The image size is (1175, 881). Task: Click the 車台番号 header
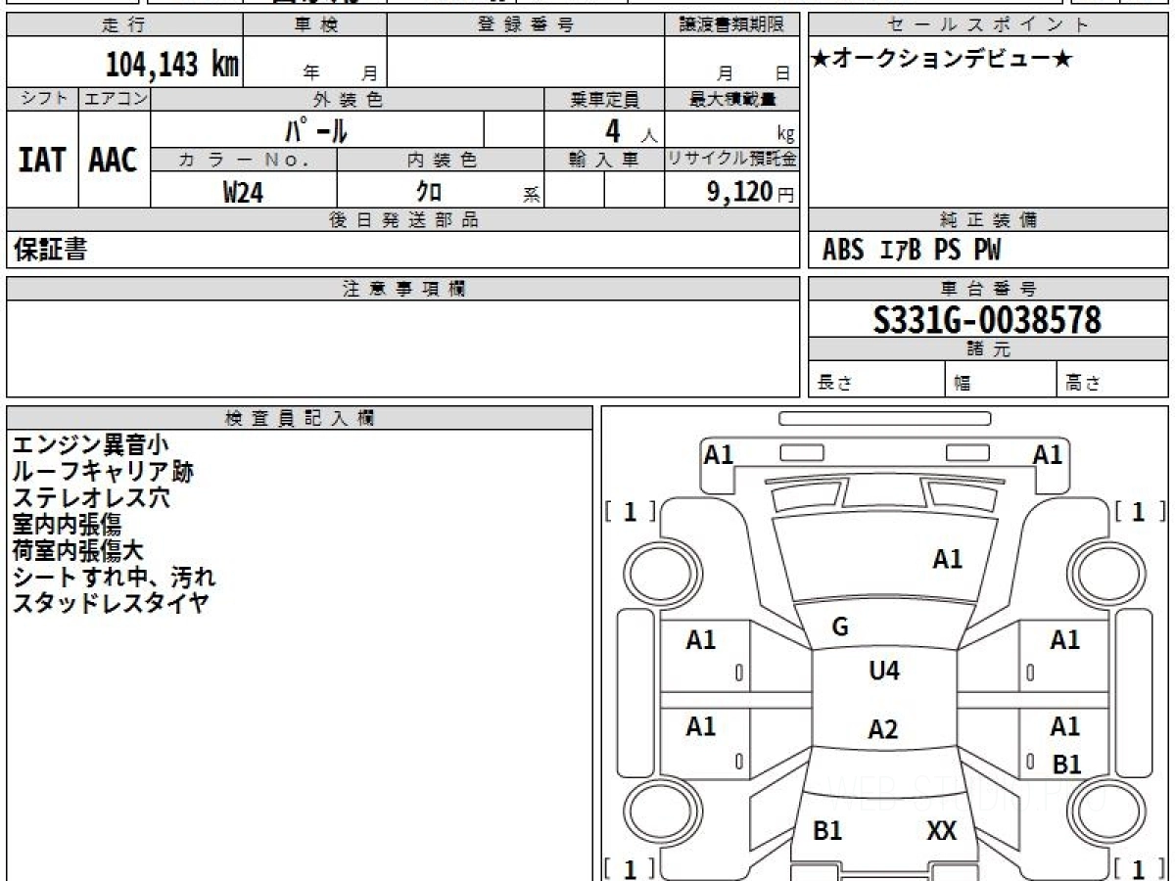(988, 289)
